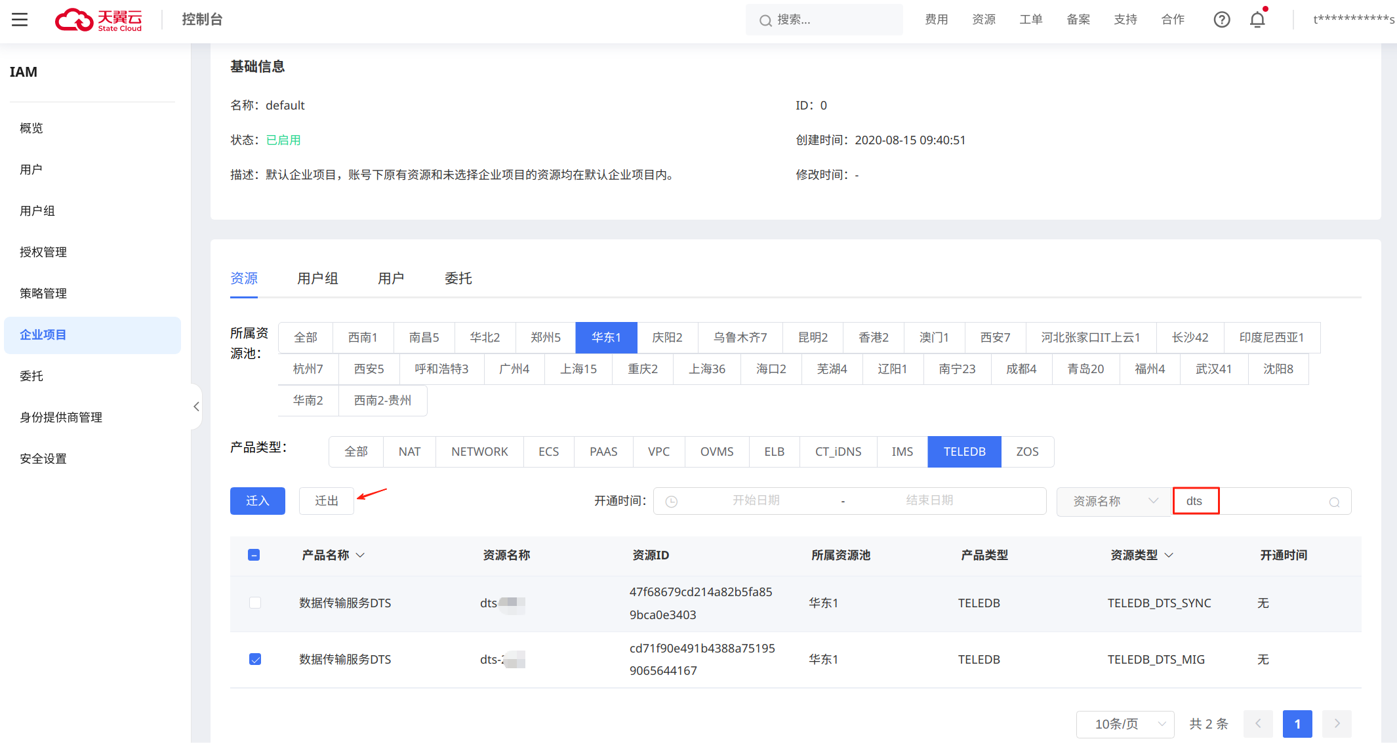Check the TELEDB_DTS_SYNC row checkbox
Viewport: 1397px width, 743px height.
255,603
